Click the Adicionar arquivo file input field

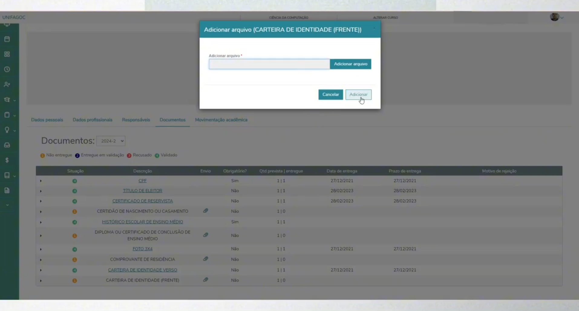(269, 64)
